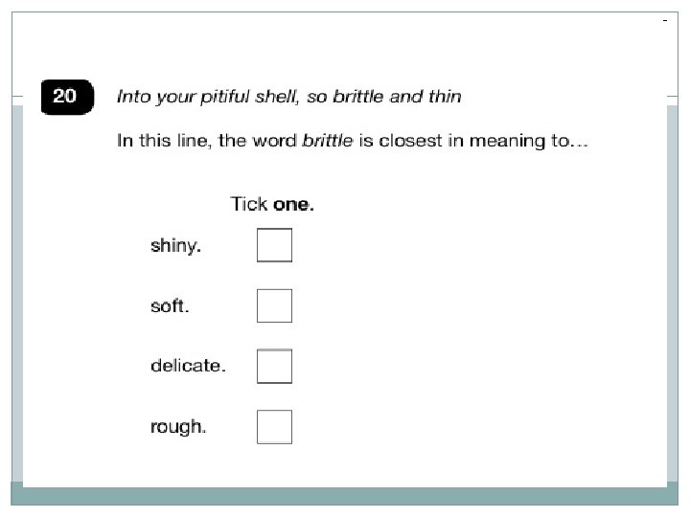Viewport: 690px width, 517px height.
Task: Click the grey vertical strip on left edge
Action: (17, 293)
